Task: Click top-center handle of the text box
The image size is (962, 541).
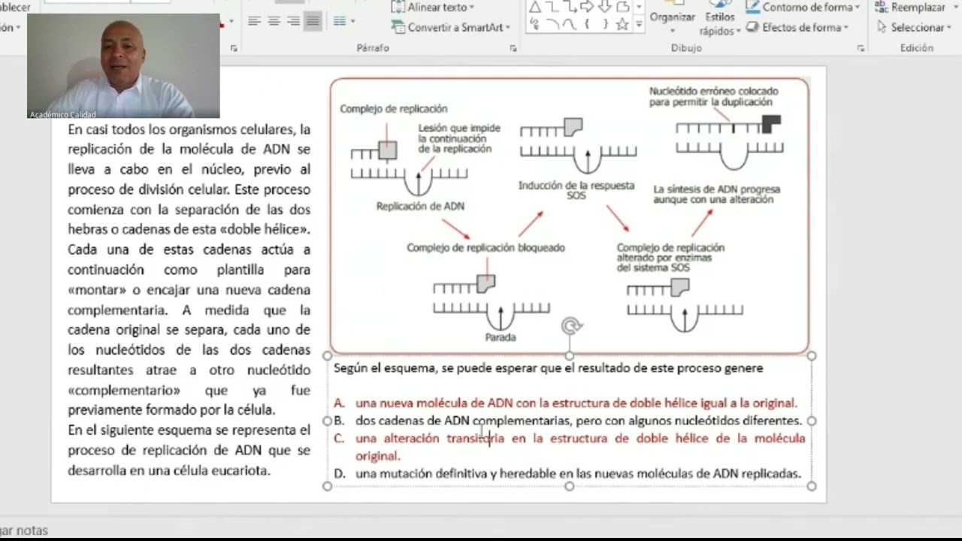Action: [x=570, y=356]
